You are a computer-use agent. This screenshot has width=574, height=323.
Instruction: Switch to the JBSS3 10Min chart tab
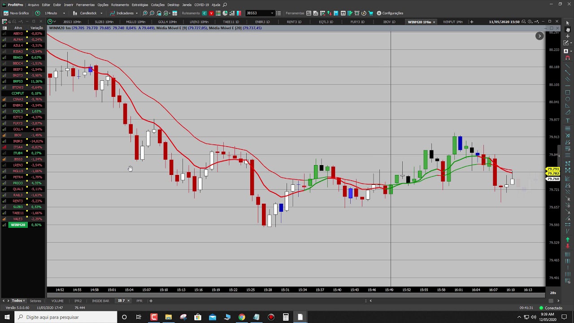click(72, 22)
